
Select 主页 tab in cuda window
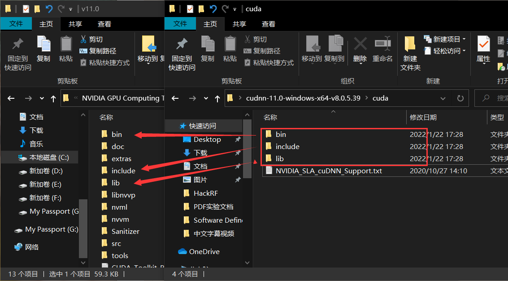pos(210,24)
